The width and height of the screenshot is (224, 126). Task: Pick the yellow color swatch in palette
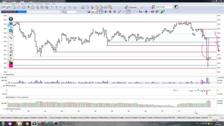pos(12,62)
